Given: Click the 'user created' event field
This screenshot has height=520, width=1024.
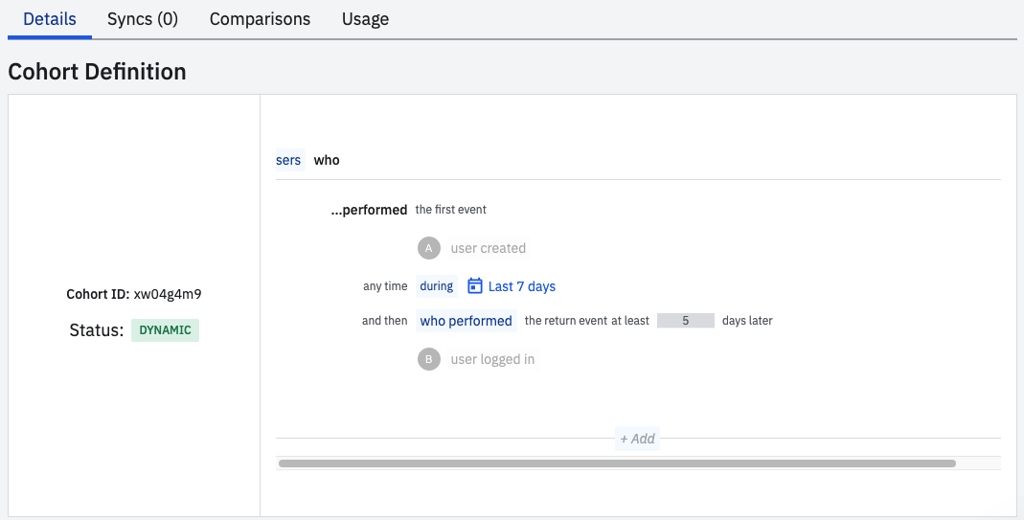Looking at the screenshot, I should 488,248.
